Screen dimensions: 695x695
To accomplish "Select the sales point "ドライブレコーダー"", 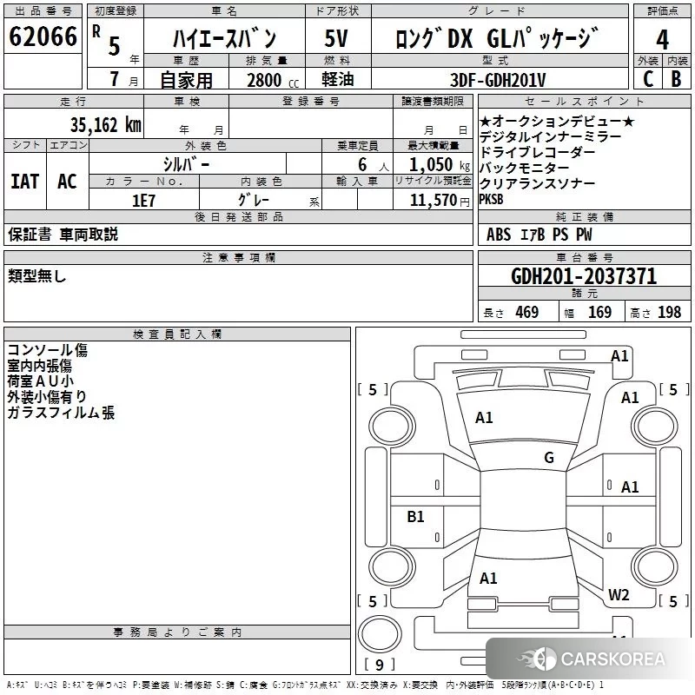I will coord(537,152).
